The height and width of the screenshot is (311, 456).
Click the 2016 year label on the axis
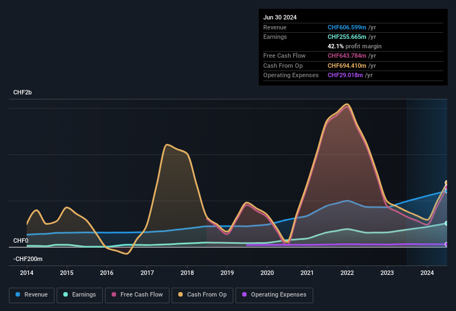pyautogui.click(x=107, y=273)
